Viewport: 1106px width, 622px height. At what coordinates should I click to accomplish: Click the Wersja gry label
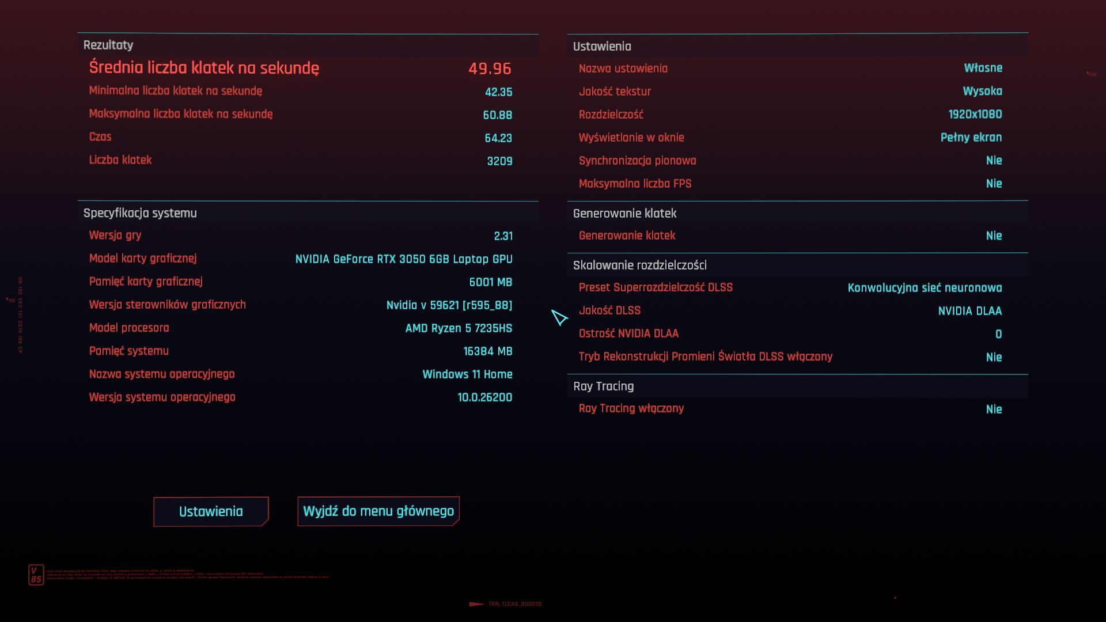(115, 236)
